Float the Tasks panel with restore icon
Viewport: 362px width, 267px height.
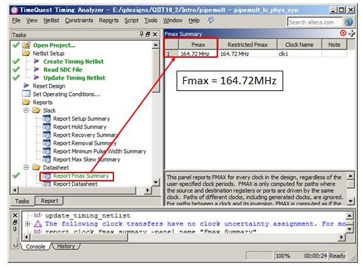click(x=148, y=35)
